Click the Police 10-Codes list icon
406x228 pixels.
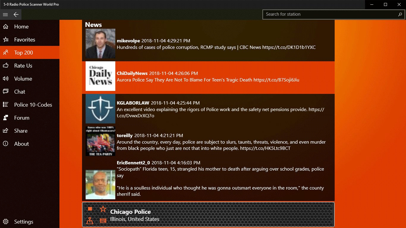click(5, 105)
